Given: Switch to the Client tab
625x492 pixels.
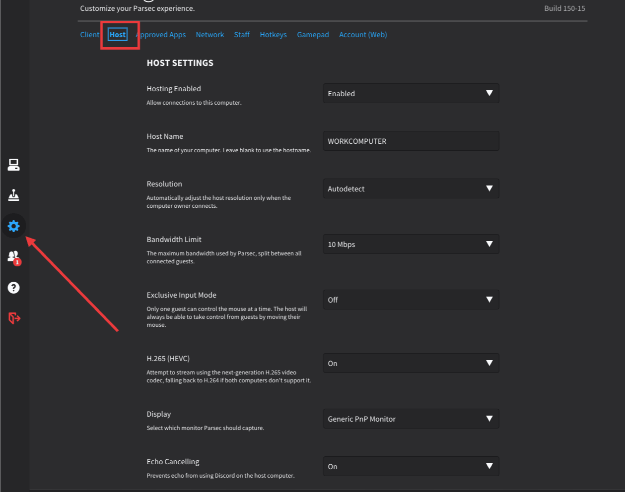Looking at the screenshot, I should (x=89, y=35).
